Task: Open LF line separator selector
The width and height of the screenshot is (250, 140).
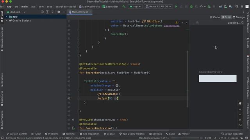Action: [215, 138]
